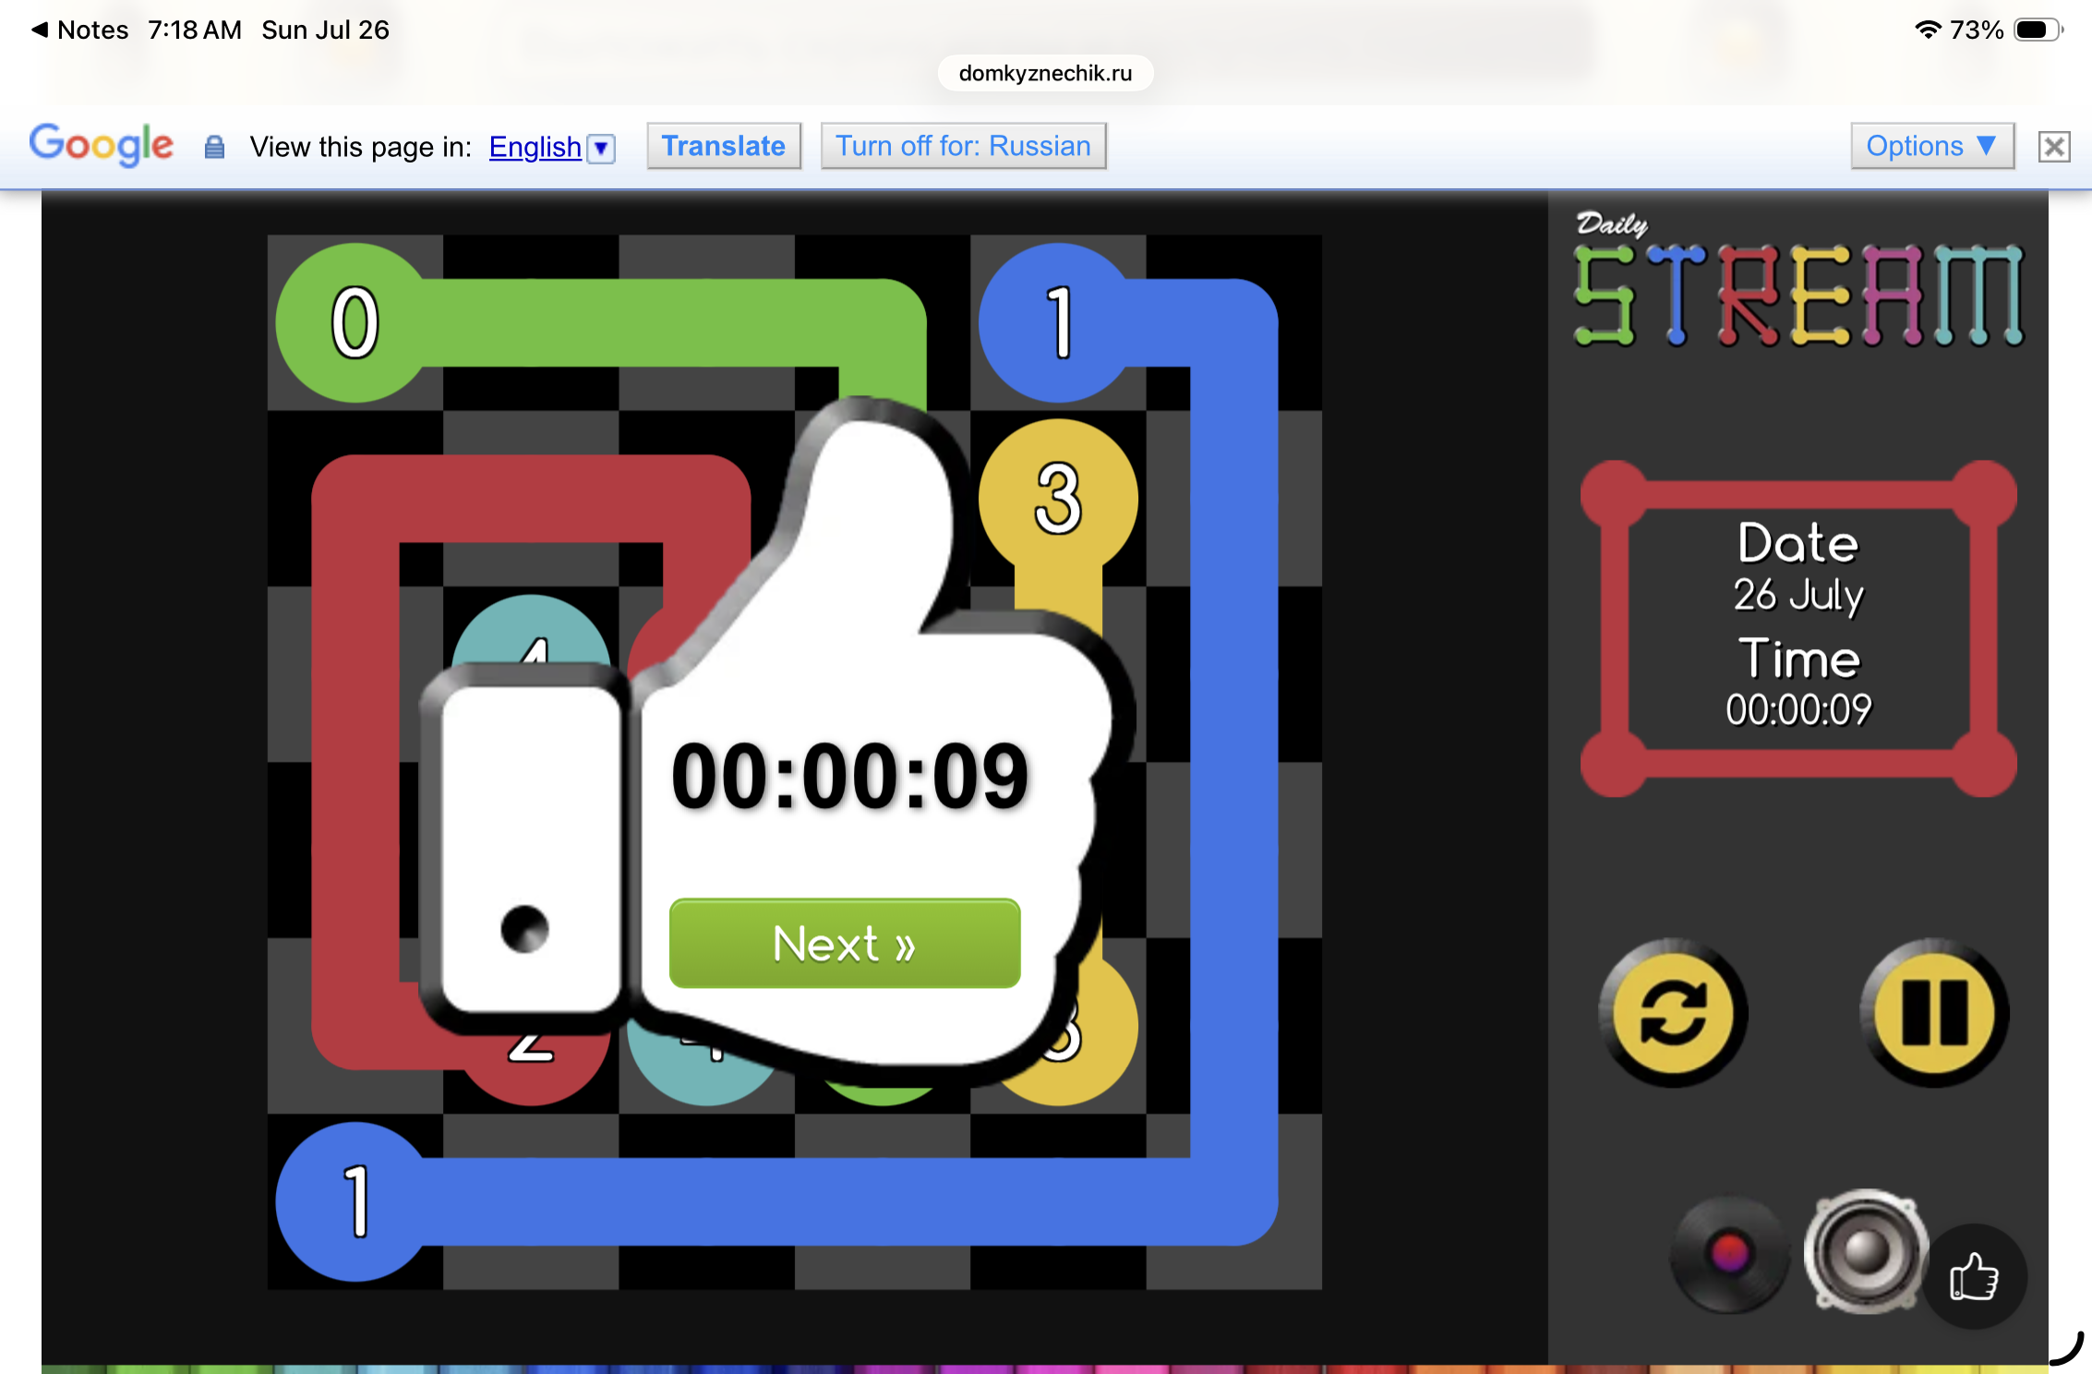Screen dimensions: 2092x1374
Task: Toggle sound with the speaker icon
Action: coord(1866,1251)
